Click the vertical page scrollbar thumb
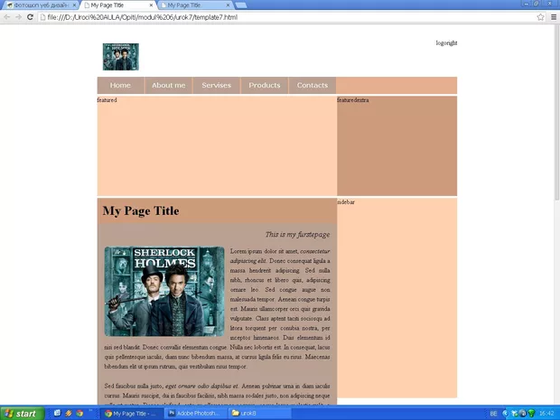Screen dimensions: 560x420 click(556, 113)
